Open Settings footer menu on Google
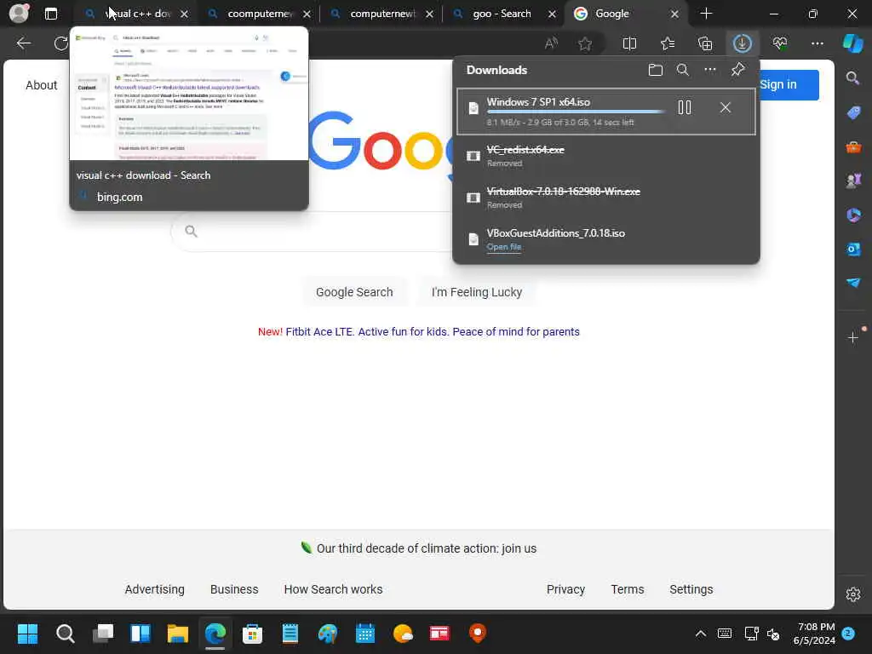 pos(691,589)
